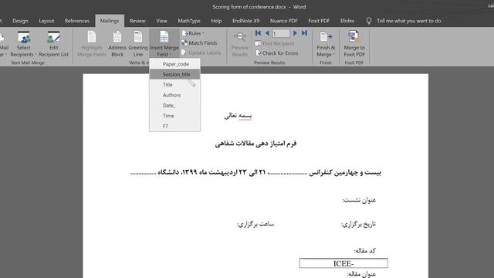This screenshot has height=278, width=494.
Task: Choose F7 merge field
Action: [x=175, y=126]
